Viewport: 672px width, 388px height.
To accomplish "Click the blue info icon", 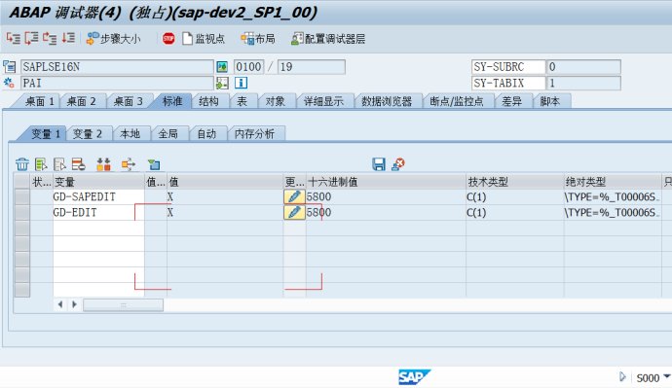I will (x=241, y=83).
